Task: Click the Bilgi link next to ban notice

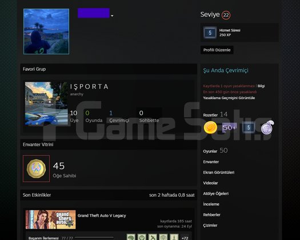Action: tap(261, 86)
